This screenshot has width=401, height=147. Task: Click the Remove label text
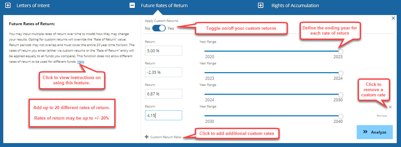382,116
